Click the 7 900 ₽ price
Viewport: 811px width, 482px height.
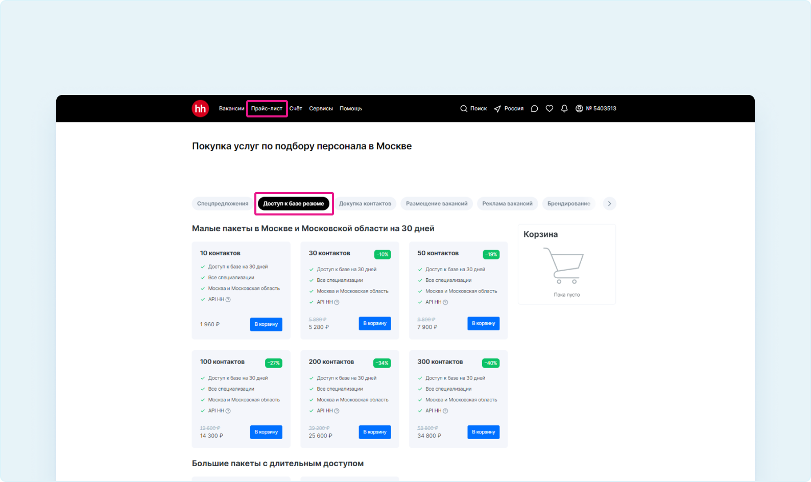(427, 327)
